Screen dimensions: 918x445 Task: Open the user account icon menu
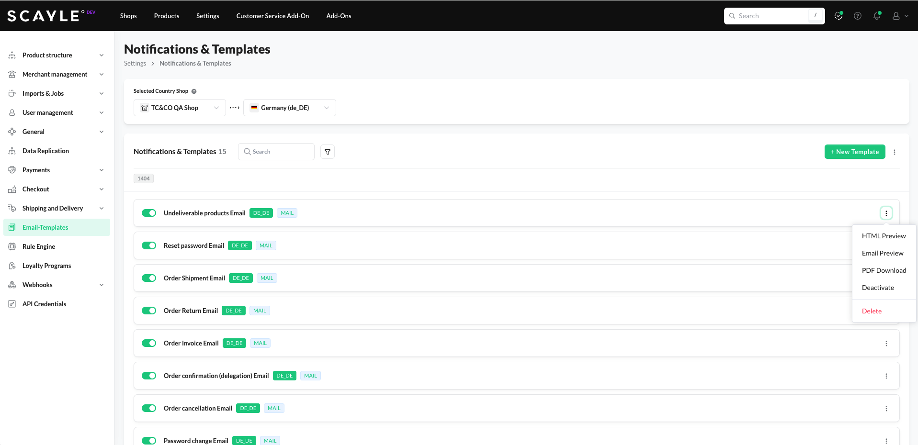tap(899, 16)
